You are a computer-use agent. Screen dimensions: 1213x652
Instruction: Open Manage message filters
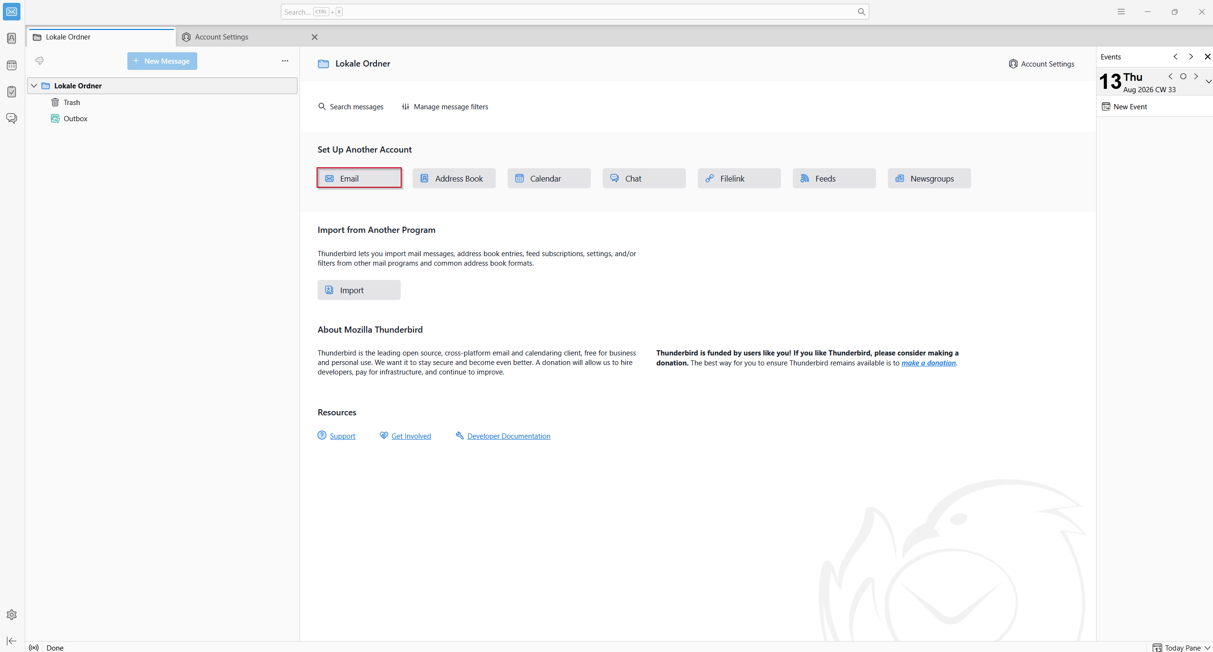tap(445, 106)
